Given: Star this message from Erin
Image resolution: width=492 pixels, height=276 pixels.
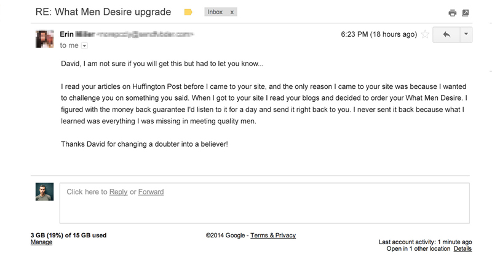Looking at the screenshot, I should pyautogui.click(x=425, y=34).
